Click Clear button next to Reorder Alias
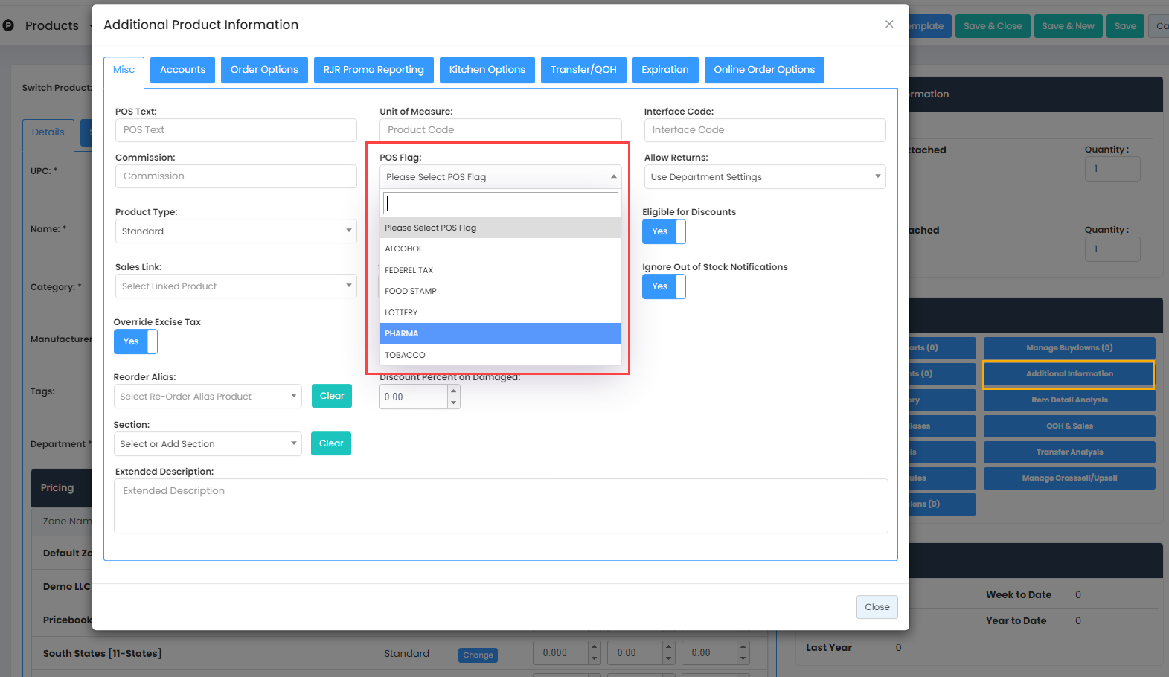The height and width of the screenshot is (677, 1169). tap(331, 396)
